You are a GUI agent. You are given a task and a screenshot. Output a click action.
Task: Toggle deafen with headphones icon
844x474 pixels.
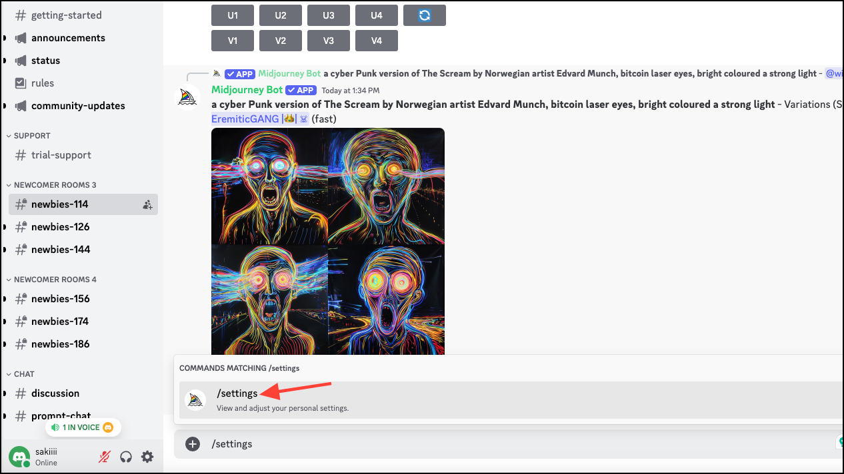(x=125, y=457)
